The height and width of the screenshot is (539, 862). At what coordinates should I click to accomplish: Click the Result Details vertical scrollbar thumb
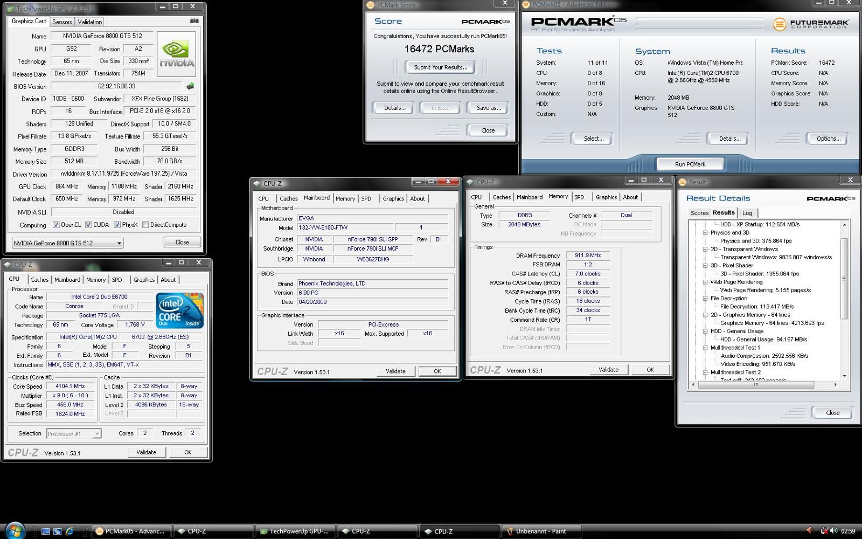click(844, 279)
